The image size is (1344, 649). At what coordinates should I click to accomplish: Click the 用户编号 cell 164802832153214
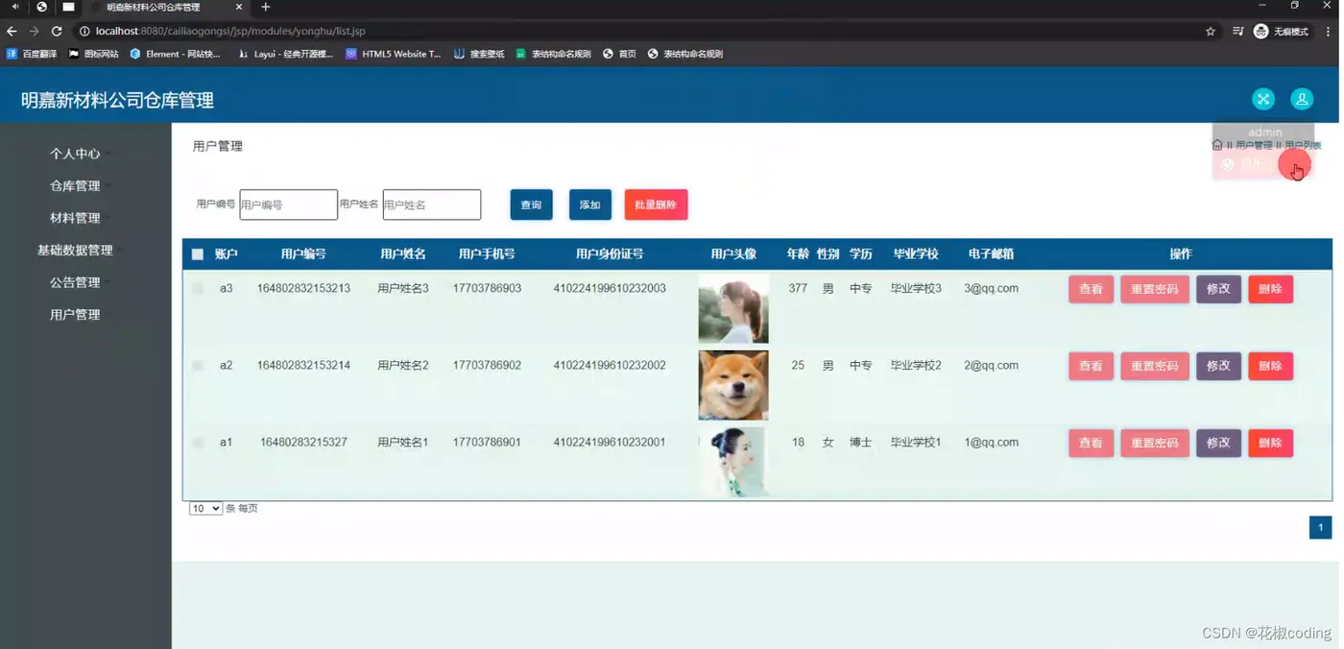pos(303,365)
